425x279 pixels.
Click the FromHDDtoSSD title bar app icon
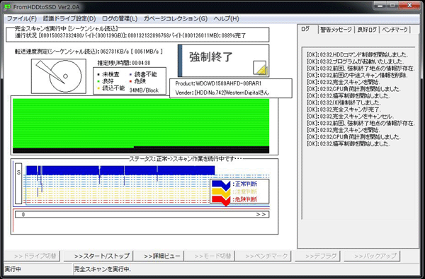point(7,7)
